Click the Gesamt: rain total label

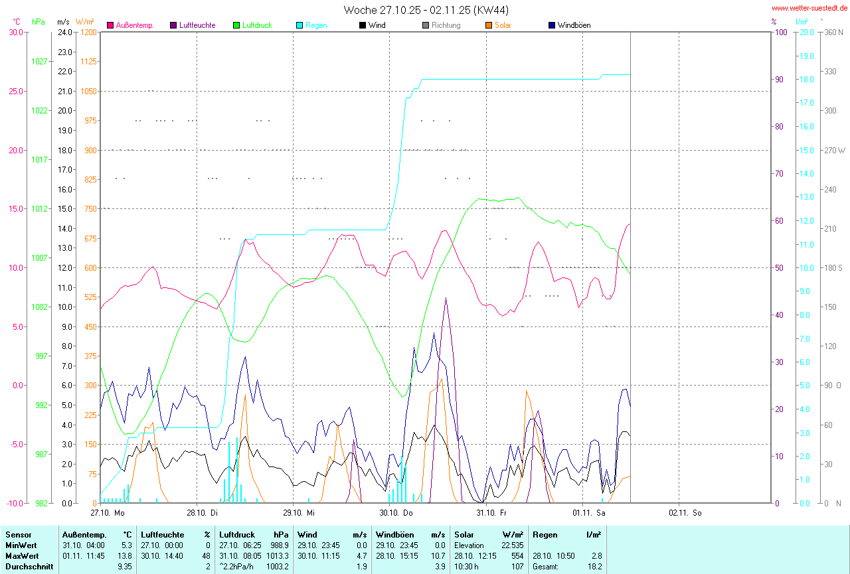(x=545, y=566)
